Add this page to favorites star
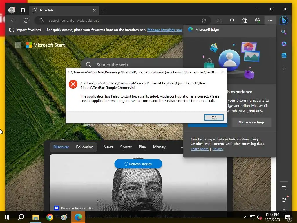The image size is (297, 223). pyautogui.click(x=204, y=20)
